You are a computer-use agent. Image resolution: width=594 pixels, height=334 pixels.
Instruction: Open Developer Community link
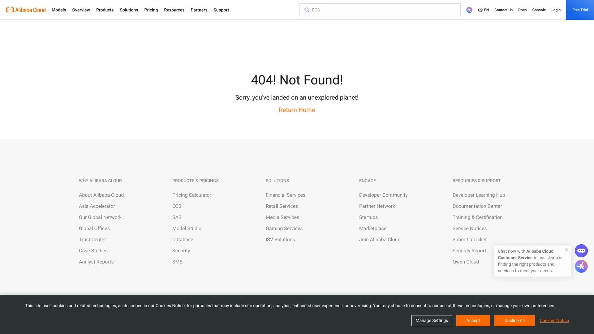point(383,195)
